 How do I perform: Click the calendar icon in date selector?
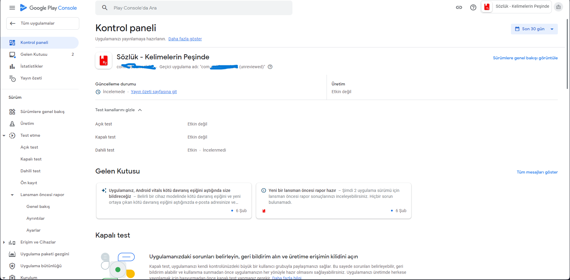pyautogui.click(x=517, y=29)
